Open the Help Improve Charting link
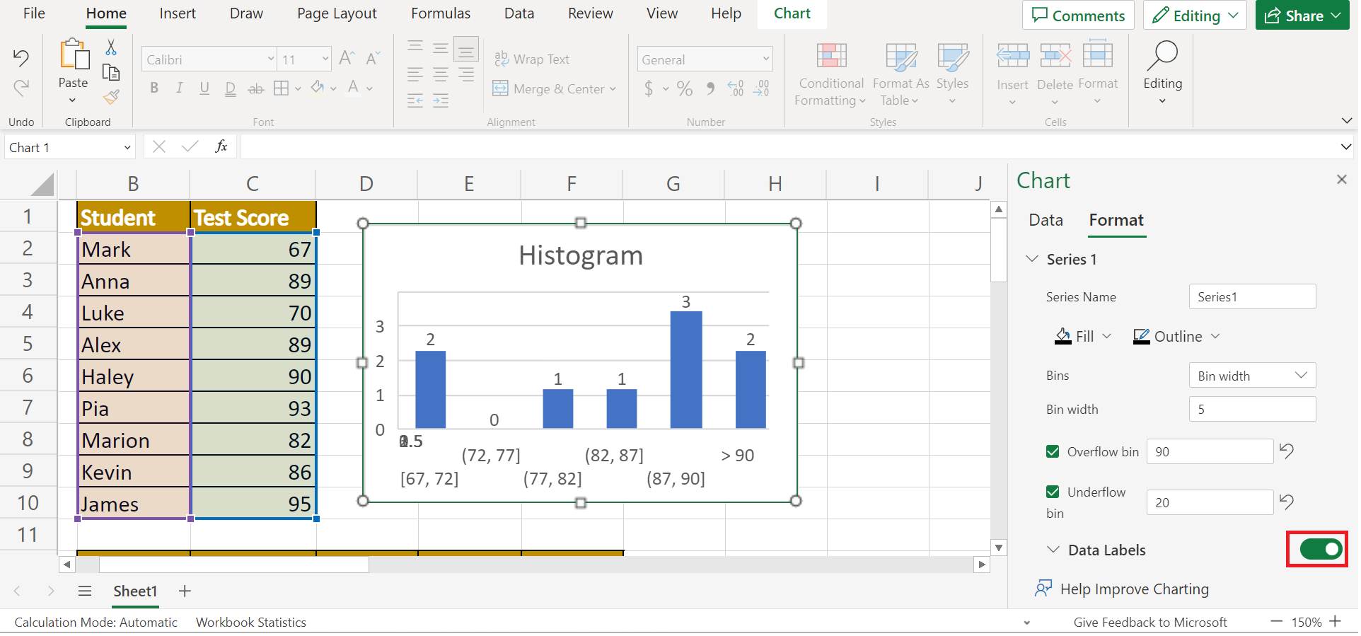Image resolution: width=1361 pixels, height=636 pixels. pyautogui.click(x=1133, y=589)
